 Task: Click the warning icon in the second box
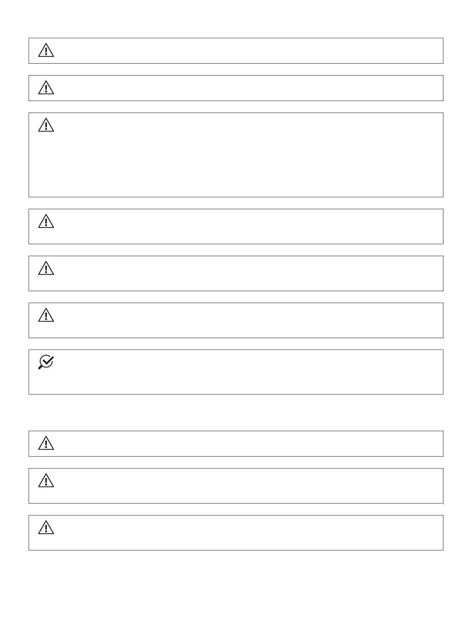point(46,88)
